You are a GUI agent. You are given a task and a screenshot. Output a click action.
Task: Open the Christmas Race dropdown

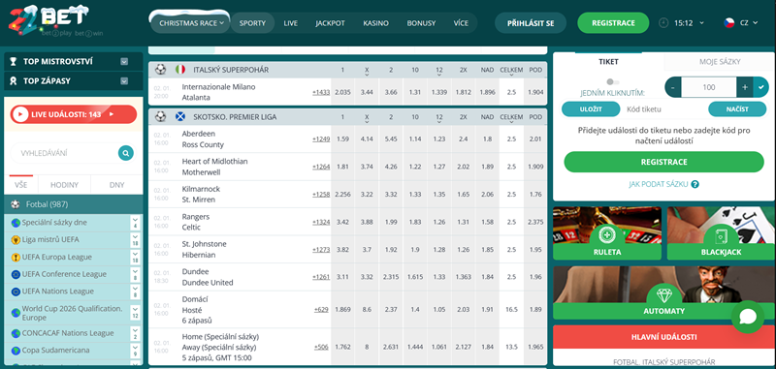(x=190, y=22)
